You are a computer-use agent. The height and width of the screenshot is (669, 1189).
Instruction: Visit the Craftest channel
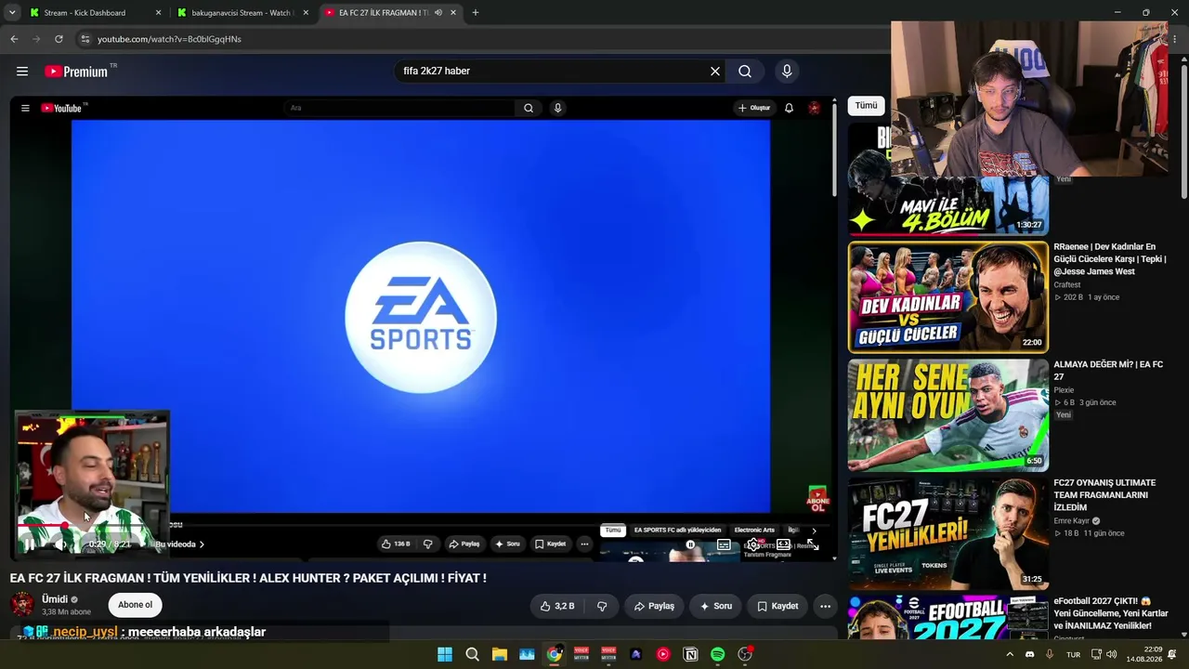(1067, 284)
